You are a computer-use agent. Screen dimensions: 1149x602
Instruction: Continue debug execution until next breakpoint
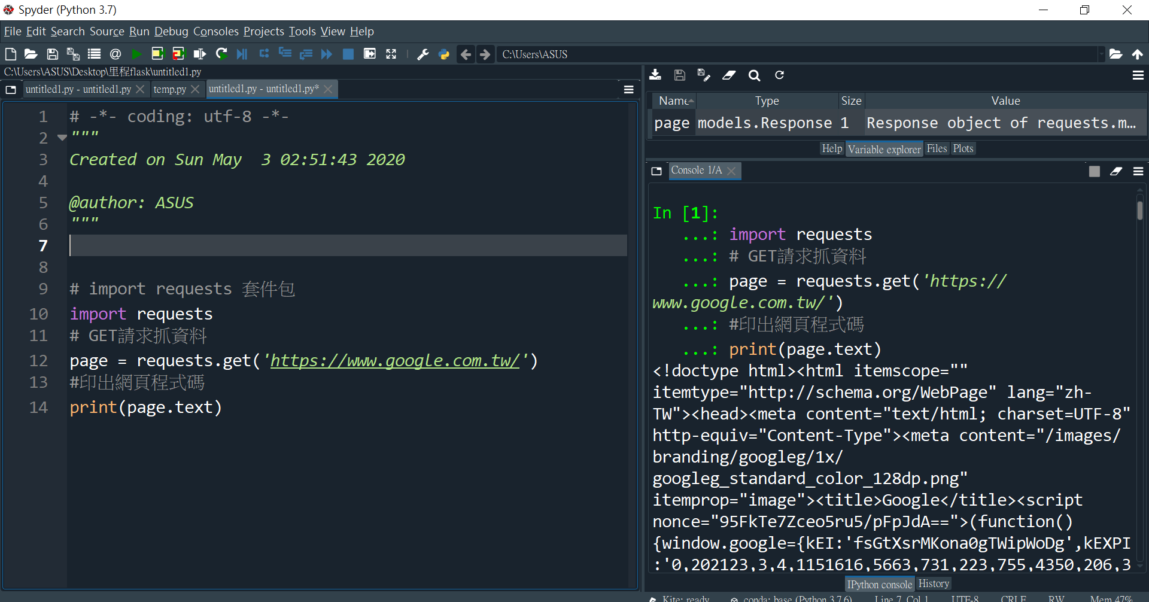pyautogui.click(x=327, y=54)
